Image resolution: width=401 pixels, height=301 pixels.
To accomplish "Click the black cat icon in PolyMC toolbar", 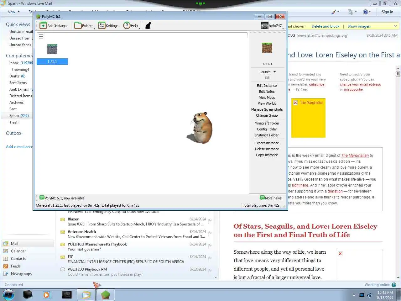I will [x=148, y=26].
